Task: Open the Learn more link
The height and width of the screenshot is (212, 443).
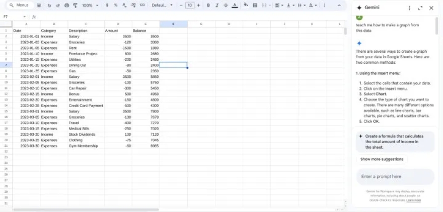Action: (x=414, y=200)
